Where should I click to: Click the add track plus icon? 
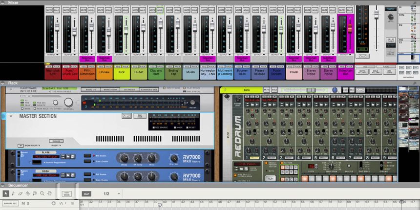53,203
